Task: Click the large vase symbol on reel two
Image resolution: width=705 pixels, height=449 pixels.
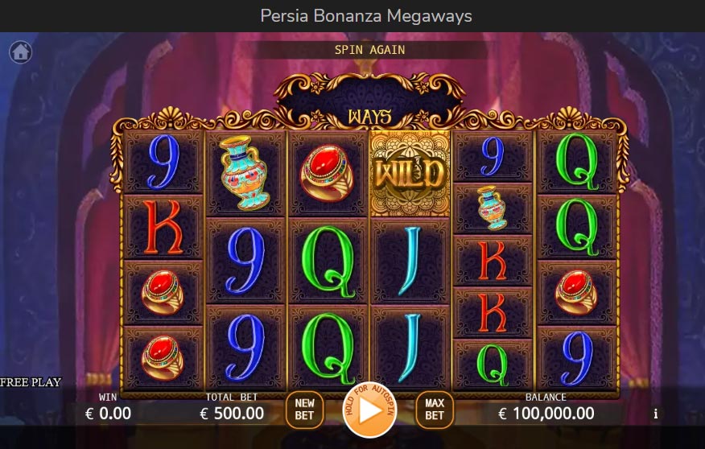Action: tap(245, 173)
